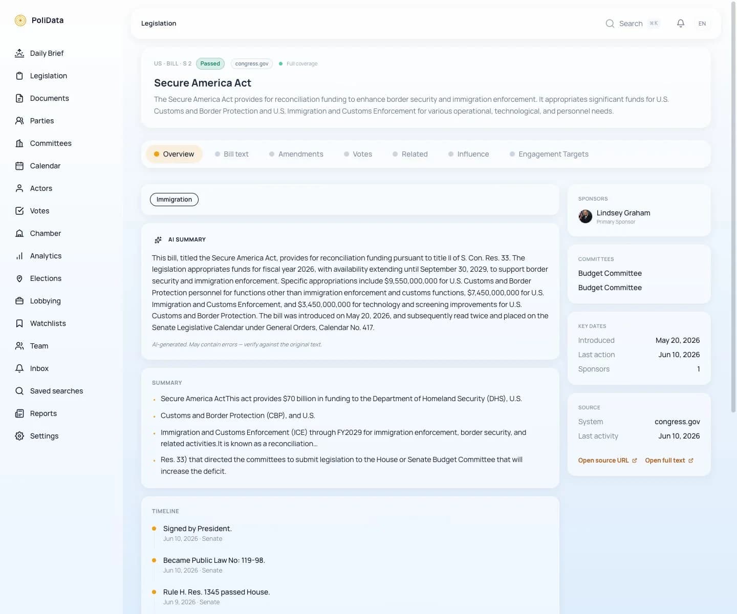
Task: Click the AI Summary sparkle icon
Action: point(158,239)
